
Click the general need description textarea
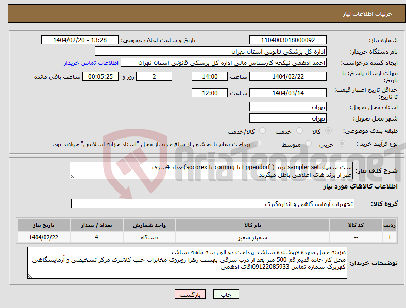(211, 170)
